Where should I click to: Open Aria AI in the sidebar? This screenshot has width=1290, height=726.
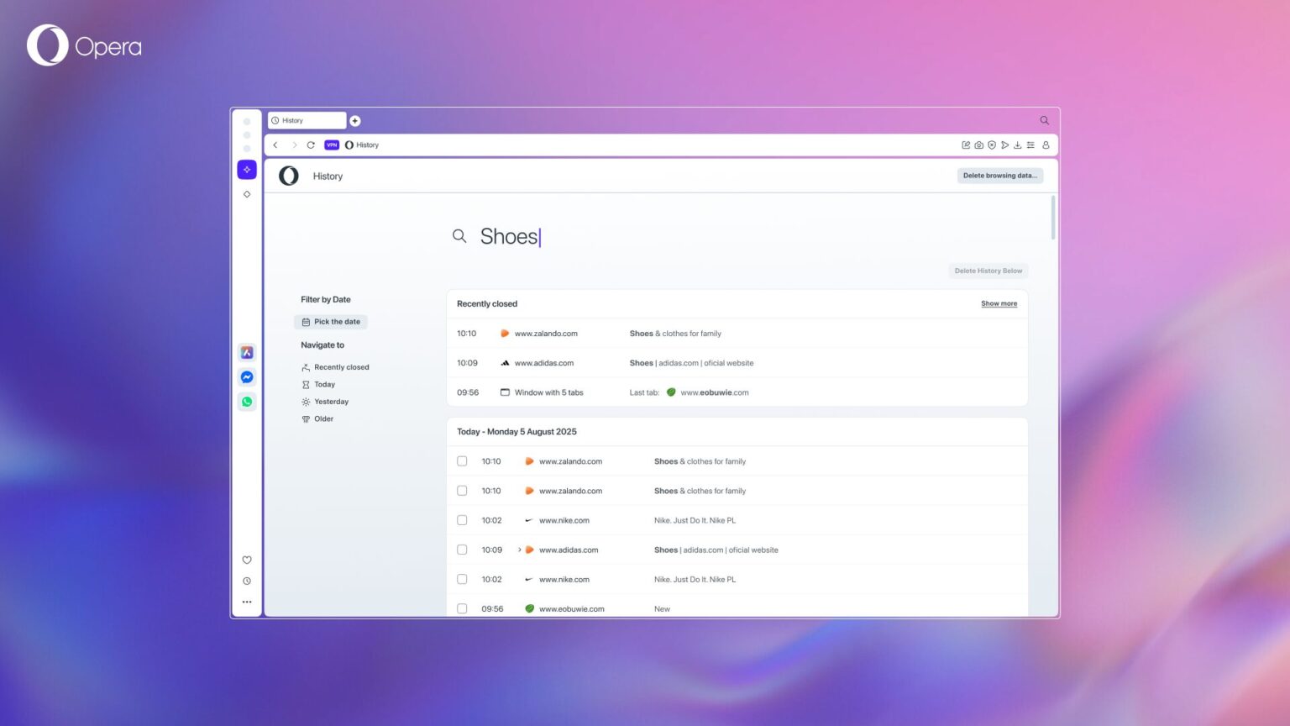tap(246, 169)
